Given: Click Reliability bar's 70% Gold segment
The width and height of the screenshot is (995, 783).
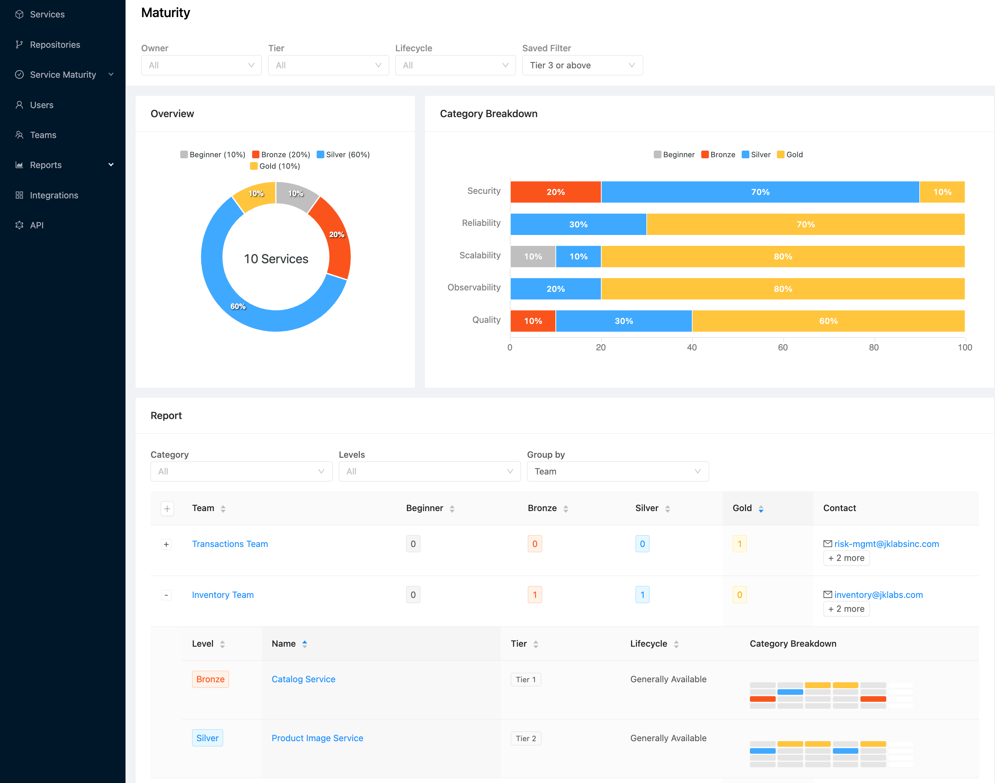Looking at the screenshot, I should point(806,224).
